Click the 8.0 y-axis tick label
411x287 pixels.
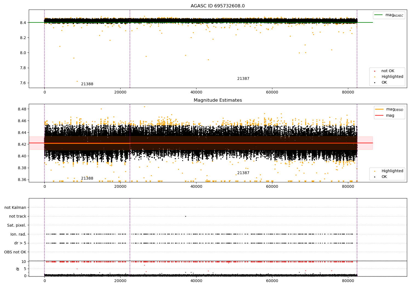pyautogui.click(x=23, y=53)
